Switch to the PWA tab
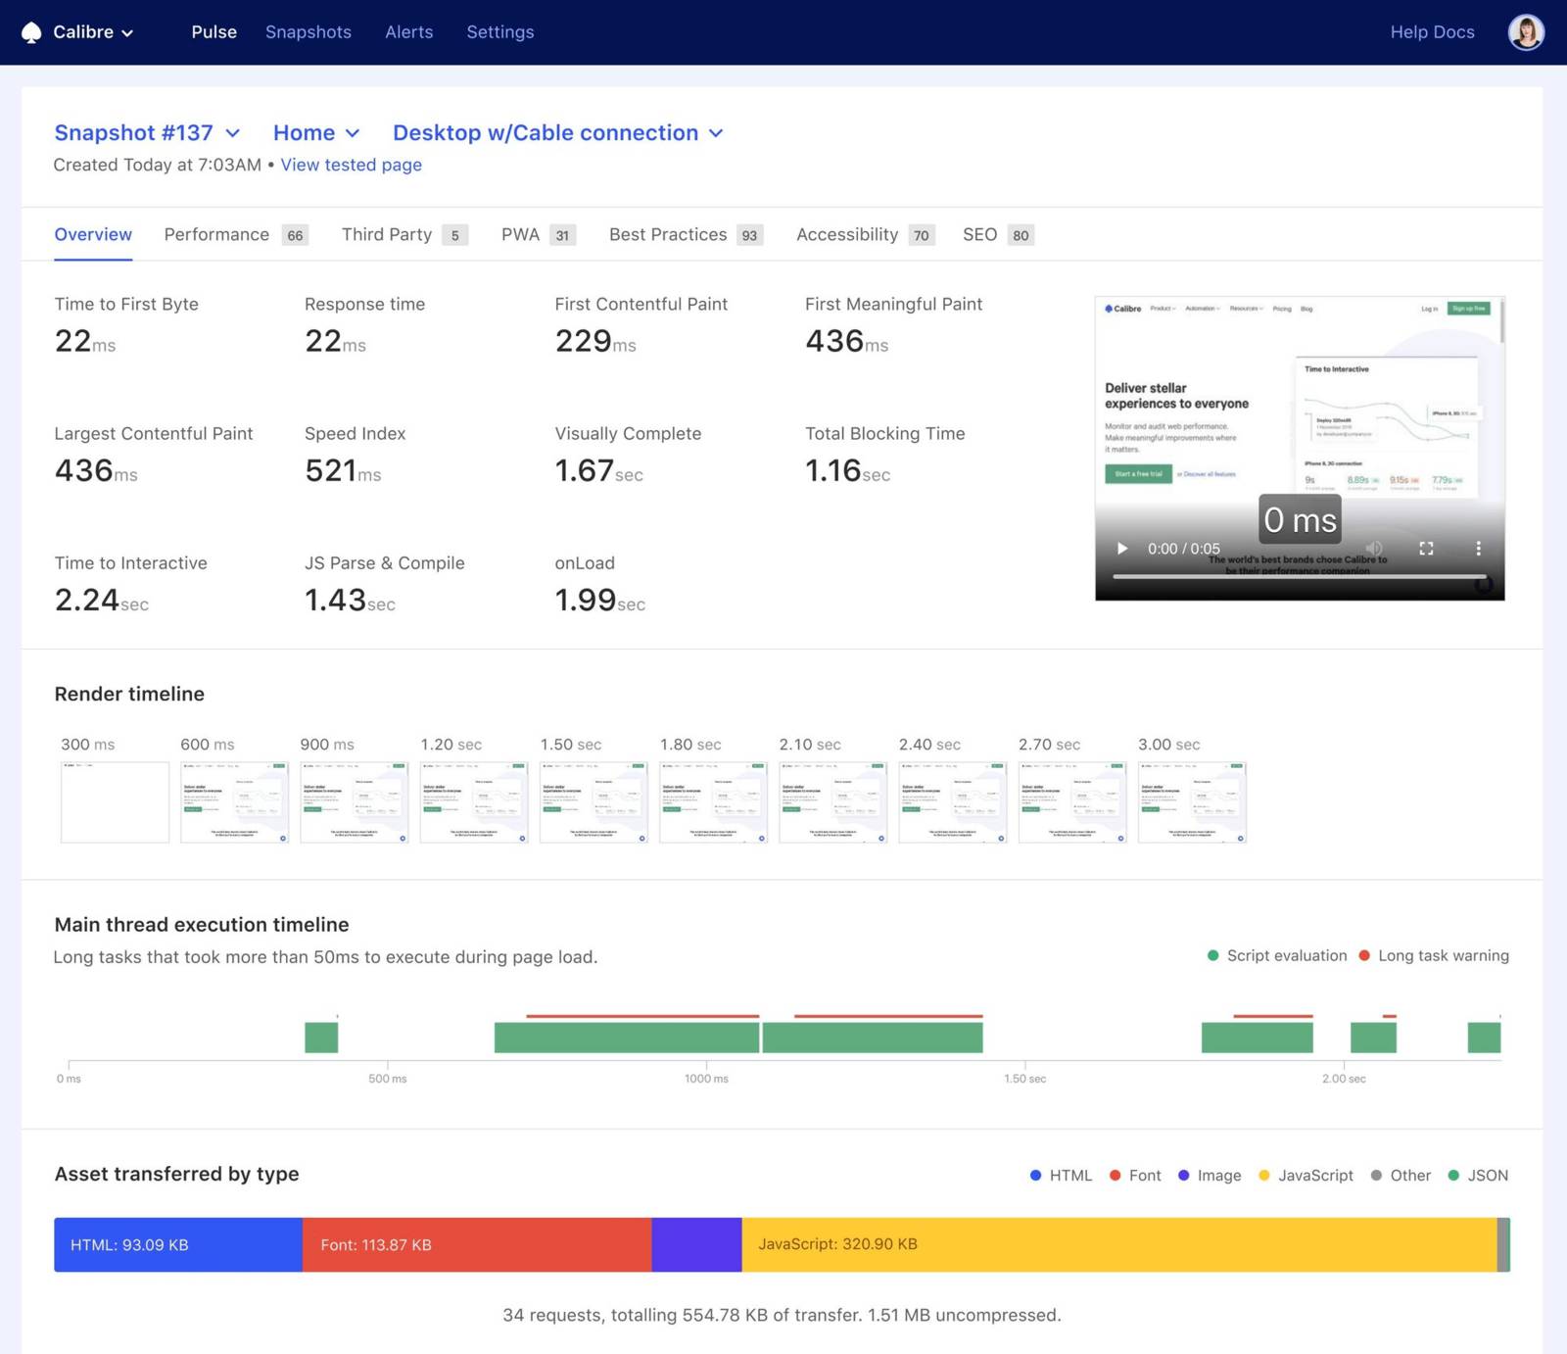Viewport: 1567px width, 1354px height. pyautogui.click(x=538, y=234)
